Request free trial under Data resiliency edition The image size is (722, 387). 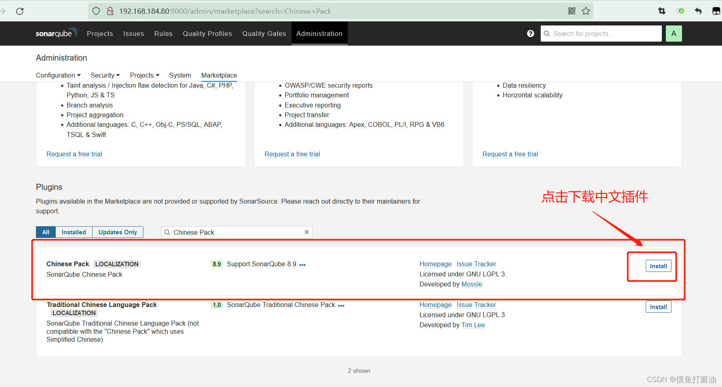click(510, 154)
